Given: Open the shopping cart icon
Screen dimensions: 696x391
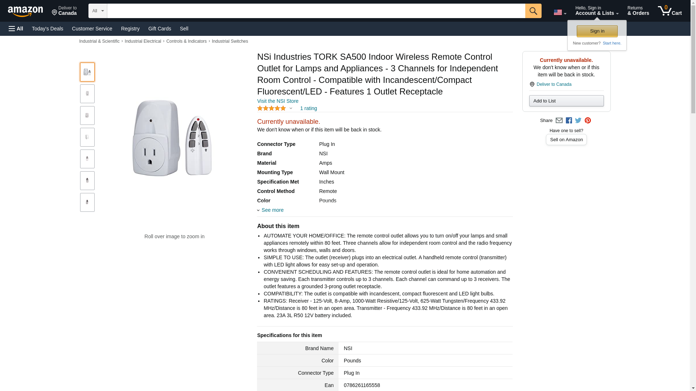Looking at the screenshot, I should coord(670,11).
